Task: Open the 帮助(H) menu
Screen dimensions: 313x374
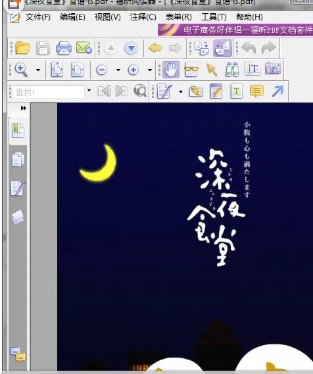Action: (x=249, y=17)
